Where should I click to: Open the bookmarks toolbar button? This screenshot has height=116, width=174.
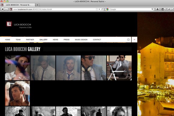[x=163, y=9]
